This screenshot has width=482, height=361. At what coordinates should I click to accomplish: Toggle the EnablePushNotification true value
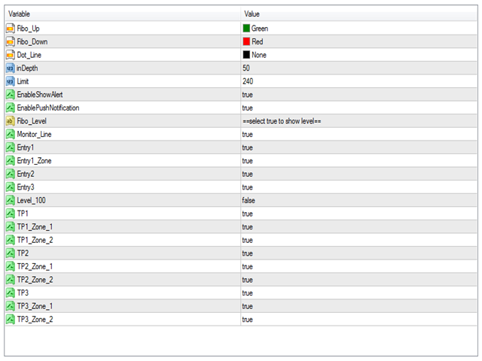(248, 108)
